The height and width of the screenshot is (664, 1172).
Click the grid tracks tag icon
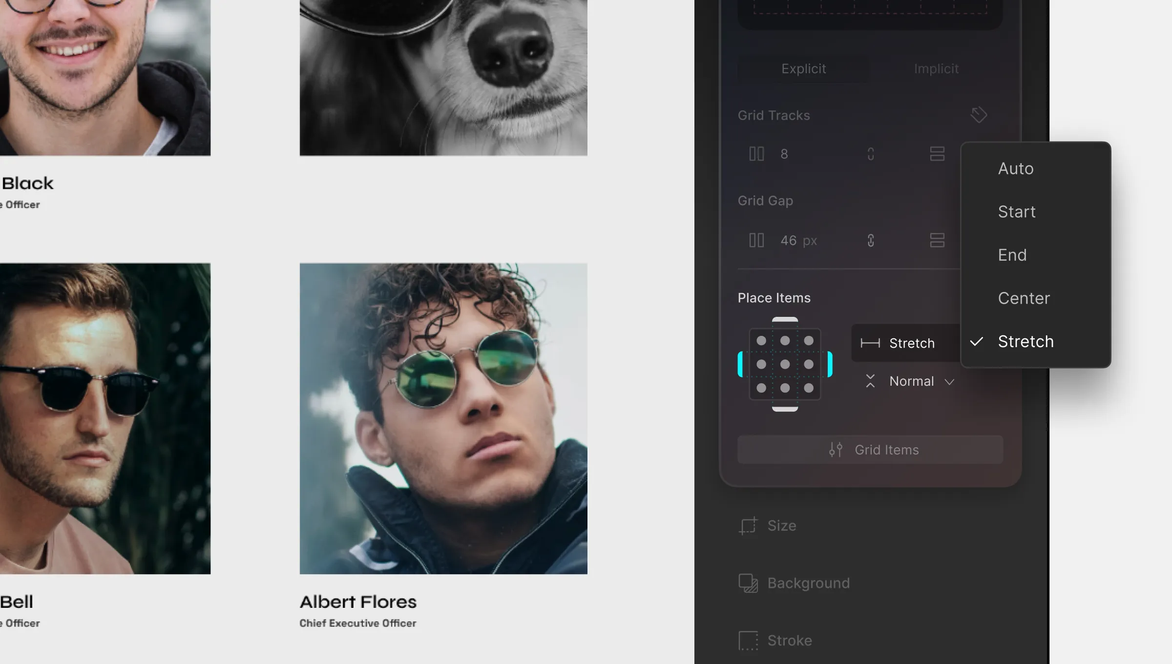click(x=978, y=115)
